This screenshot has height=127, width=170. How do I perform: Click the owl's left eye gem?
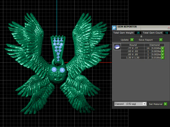pos(54,69)
